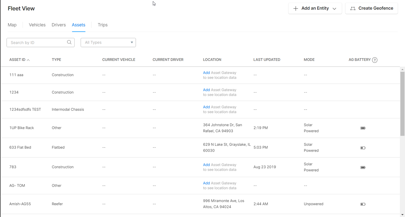Click the TYPE column header
405x217 pixels.
(56, 60)
